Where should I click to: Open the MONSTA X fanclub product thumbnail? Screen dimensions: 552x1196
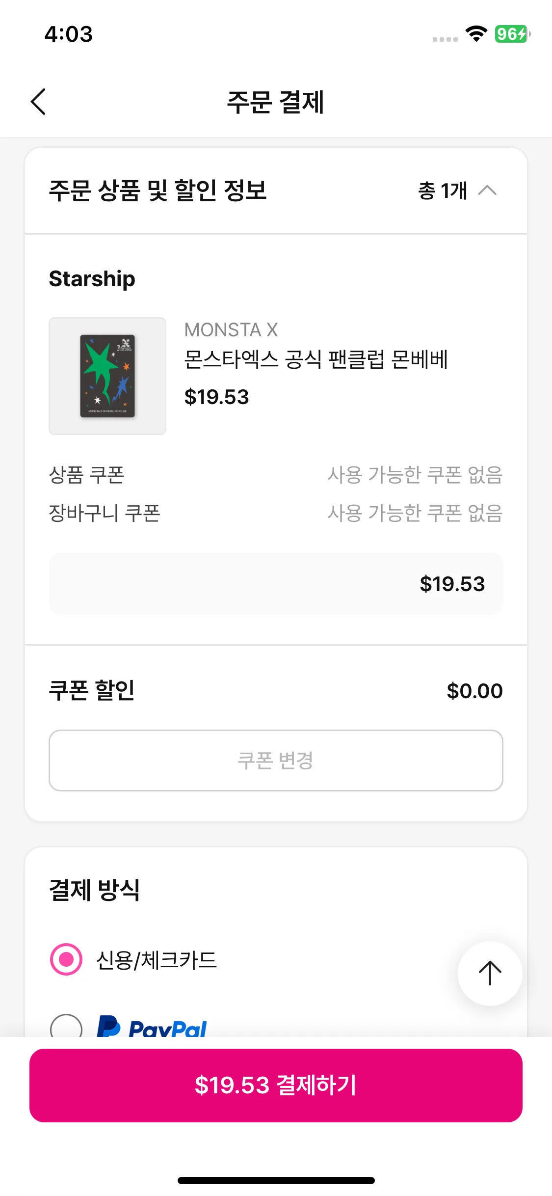tap(107, 376)
